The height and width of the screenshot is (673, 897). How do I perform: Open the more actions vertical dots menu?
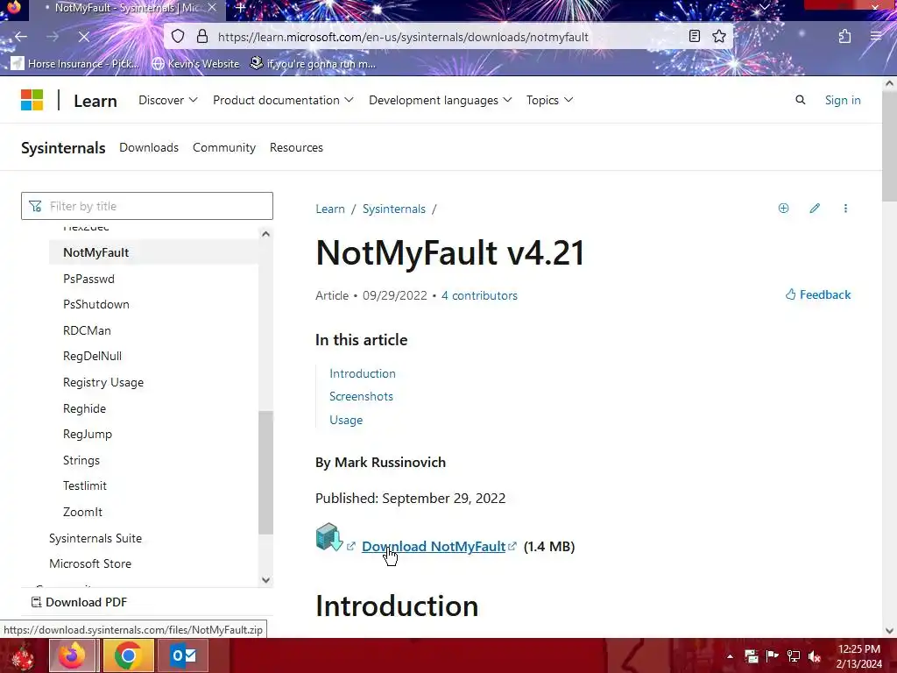pos(845,209)
